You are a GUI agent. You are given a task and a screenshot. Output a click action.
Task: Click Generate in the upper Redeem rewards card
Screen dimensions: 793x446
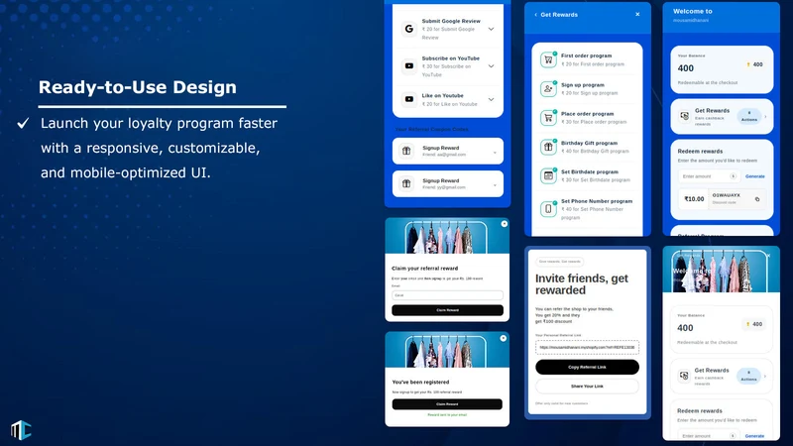click(755, 176)
